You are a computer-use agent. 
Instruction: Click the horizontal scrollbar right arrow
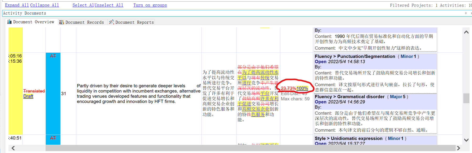458,148
